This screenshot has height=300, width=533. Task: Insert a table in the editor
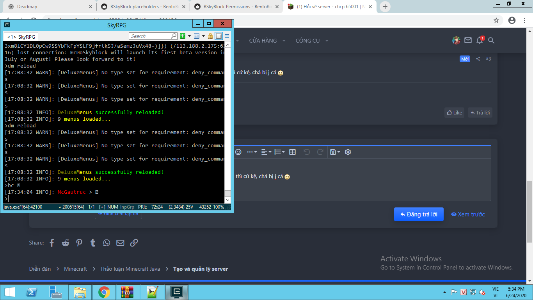tap(292, 152)
